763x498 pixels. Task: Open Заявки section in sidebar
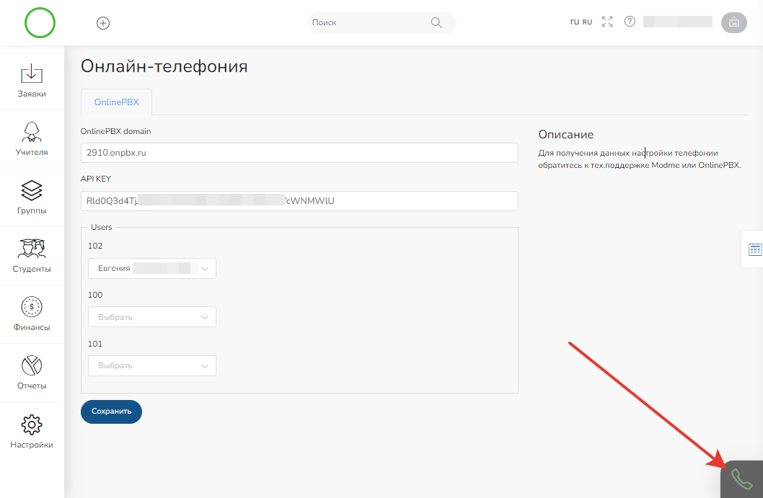click(32, 81)
